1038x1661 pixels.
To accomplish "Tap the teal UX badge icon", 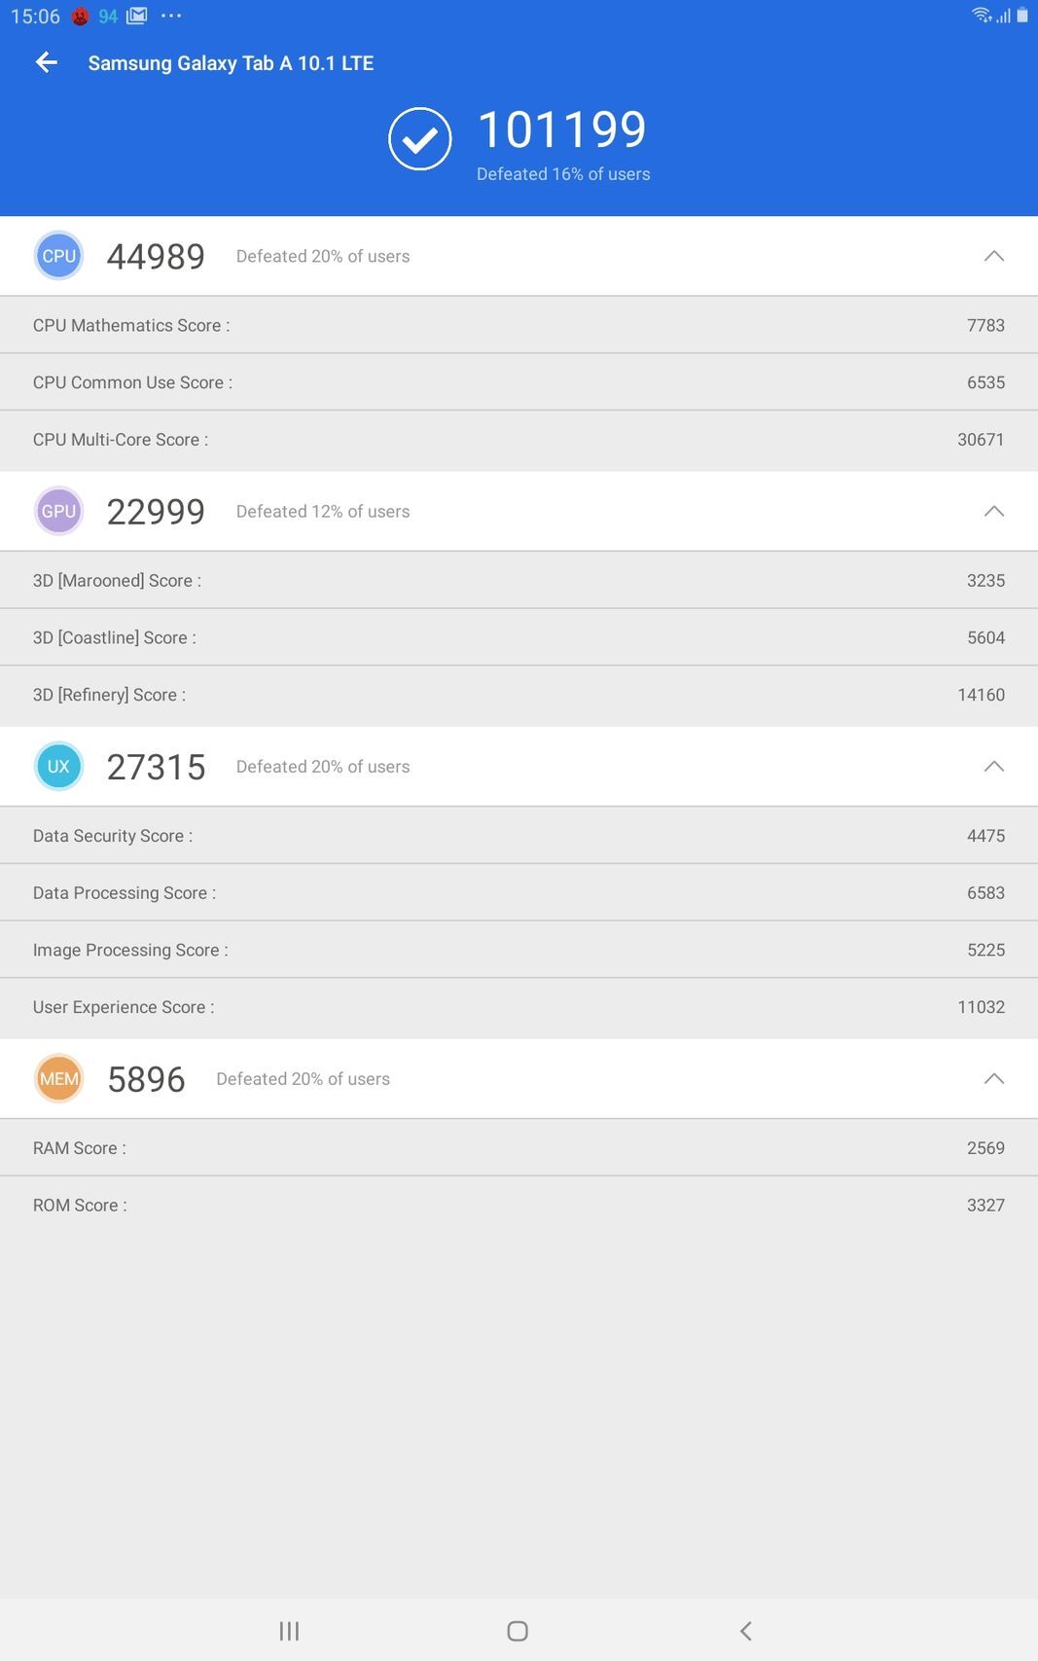I will [x=58, y=767].
